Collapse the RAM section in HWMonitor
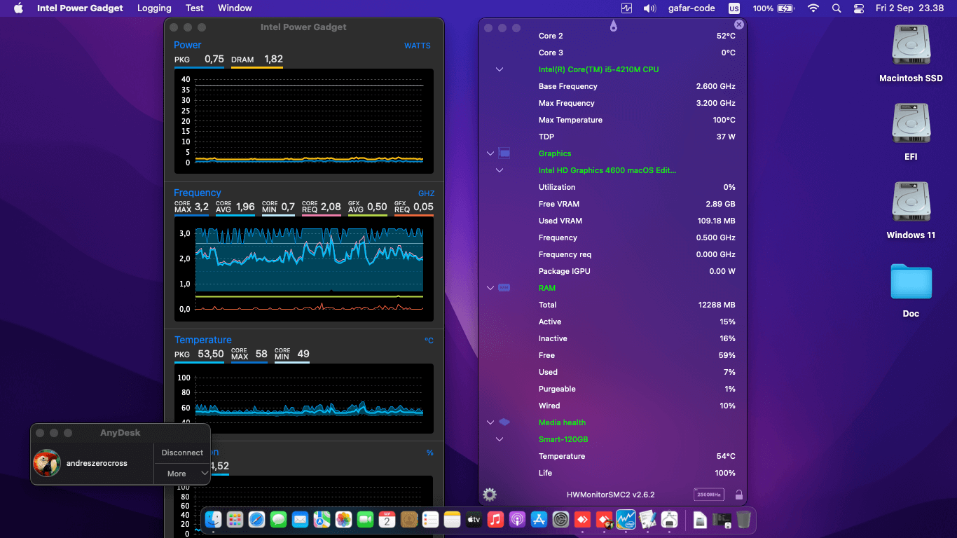This screenshot has width=957, height=538. (x=489, y=288)
